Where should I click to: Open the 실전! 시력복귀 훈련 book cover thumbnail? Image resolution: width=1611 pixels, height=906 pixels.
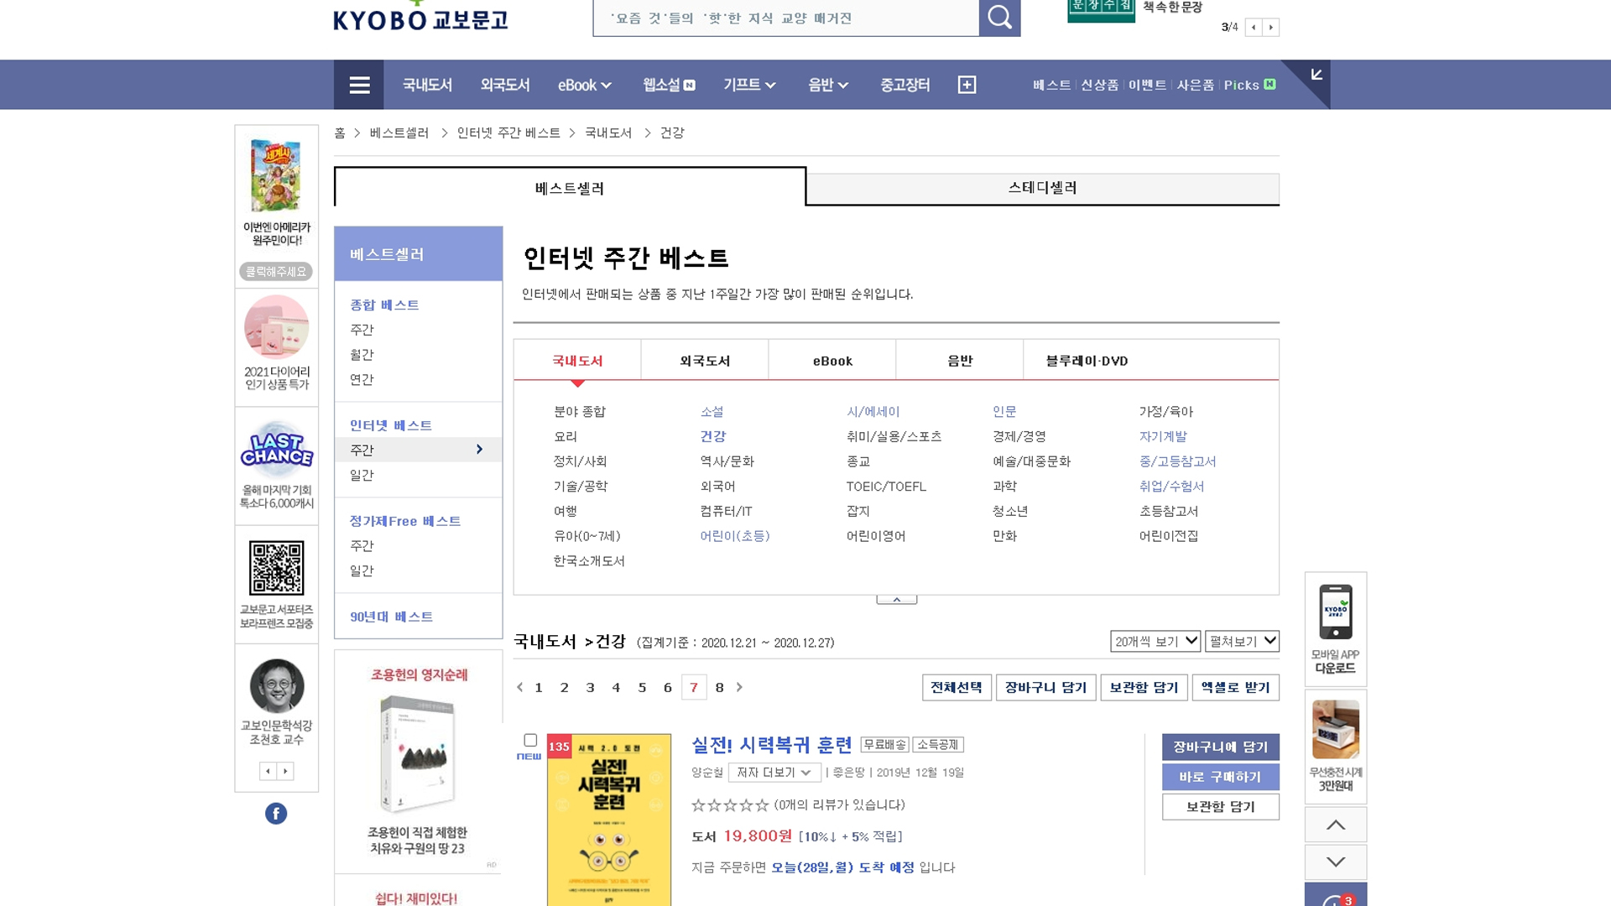coord(608,820)
